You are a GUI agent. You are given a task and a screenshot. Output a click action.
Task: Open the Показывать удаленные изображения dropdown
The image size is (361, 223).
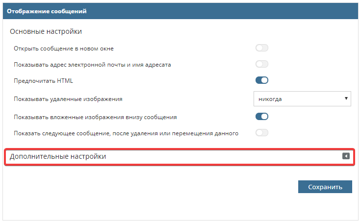pyautogui.click(x=302, y=99)
